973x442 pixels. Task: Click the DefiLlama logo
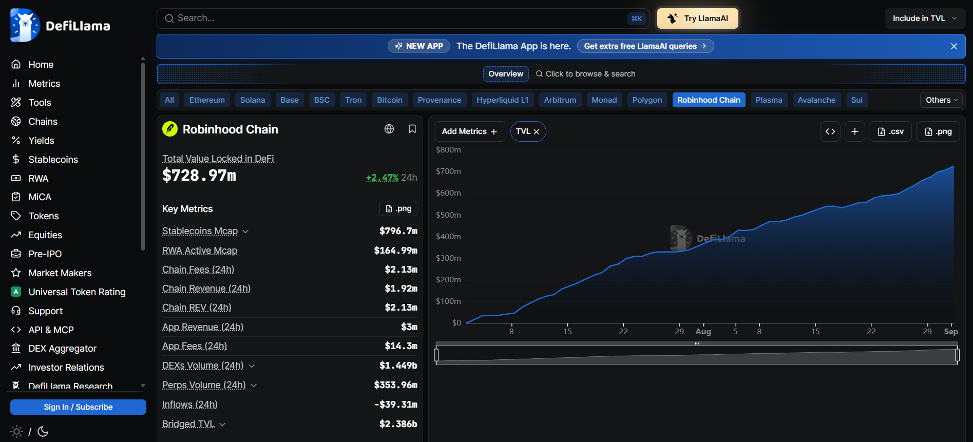60,25
